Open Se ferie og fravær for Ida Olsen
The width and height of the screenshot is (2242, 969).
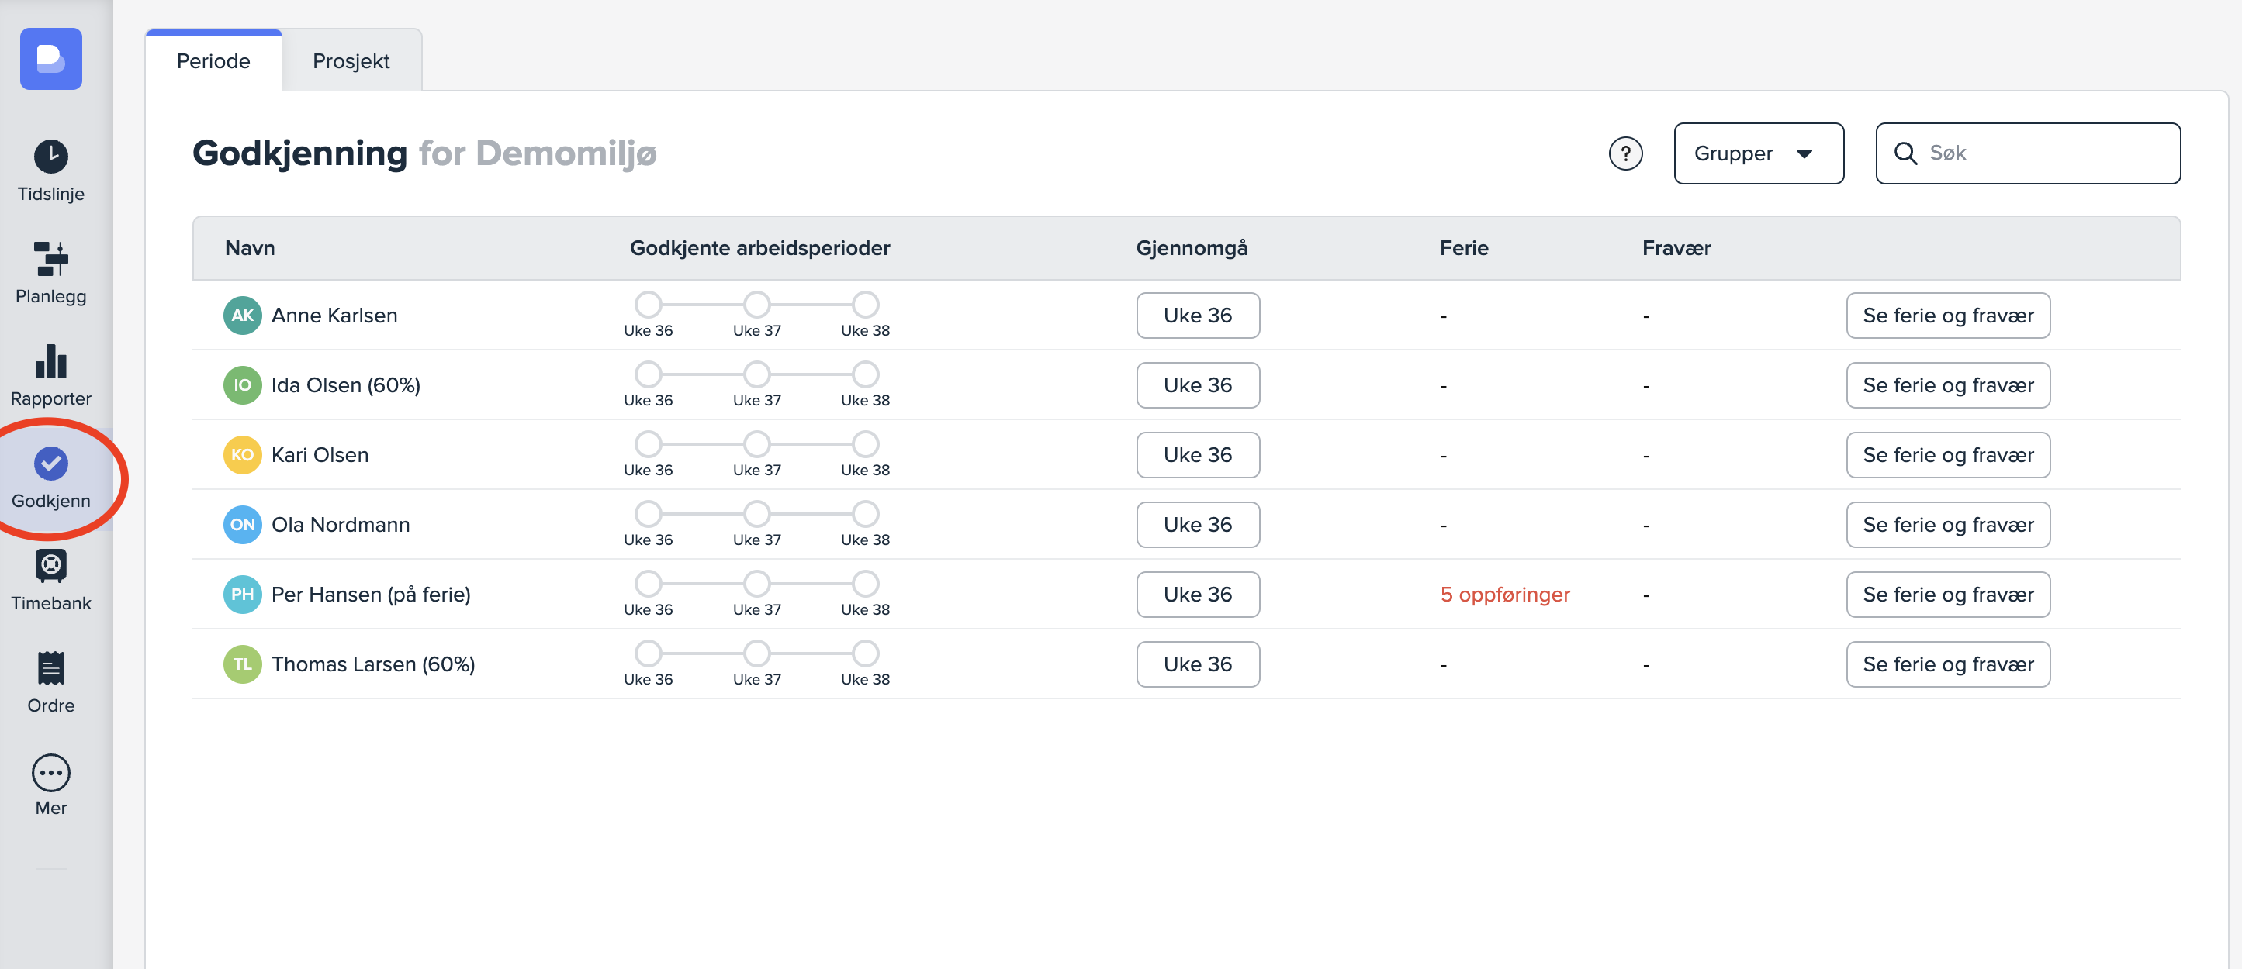[1947, 385]
